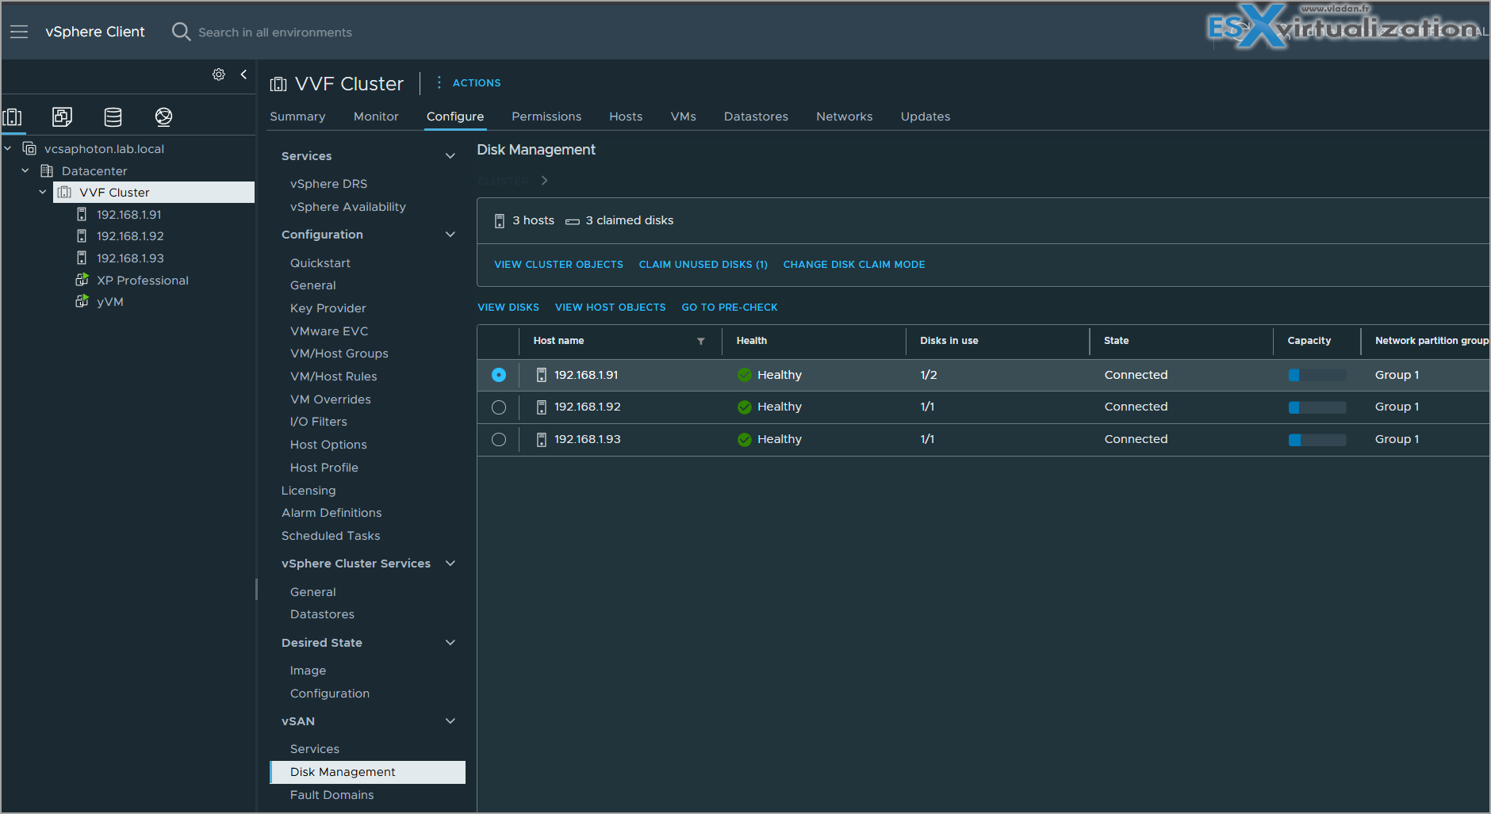Open the hamburger navigation menu
This screenshot has width=1491, height=814.
coord(19,32)
